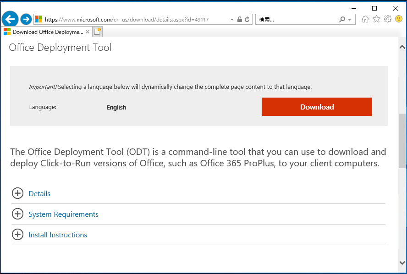Open the Install Instructions link

58,235
